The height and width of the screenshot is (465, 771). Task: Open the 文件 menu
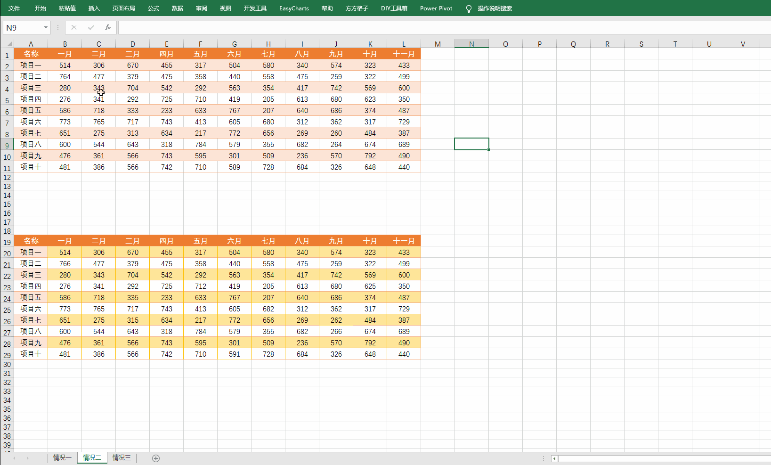(x=14, y=8)
